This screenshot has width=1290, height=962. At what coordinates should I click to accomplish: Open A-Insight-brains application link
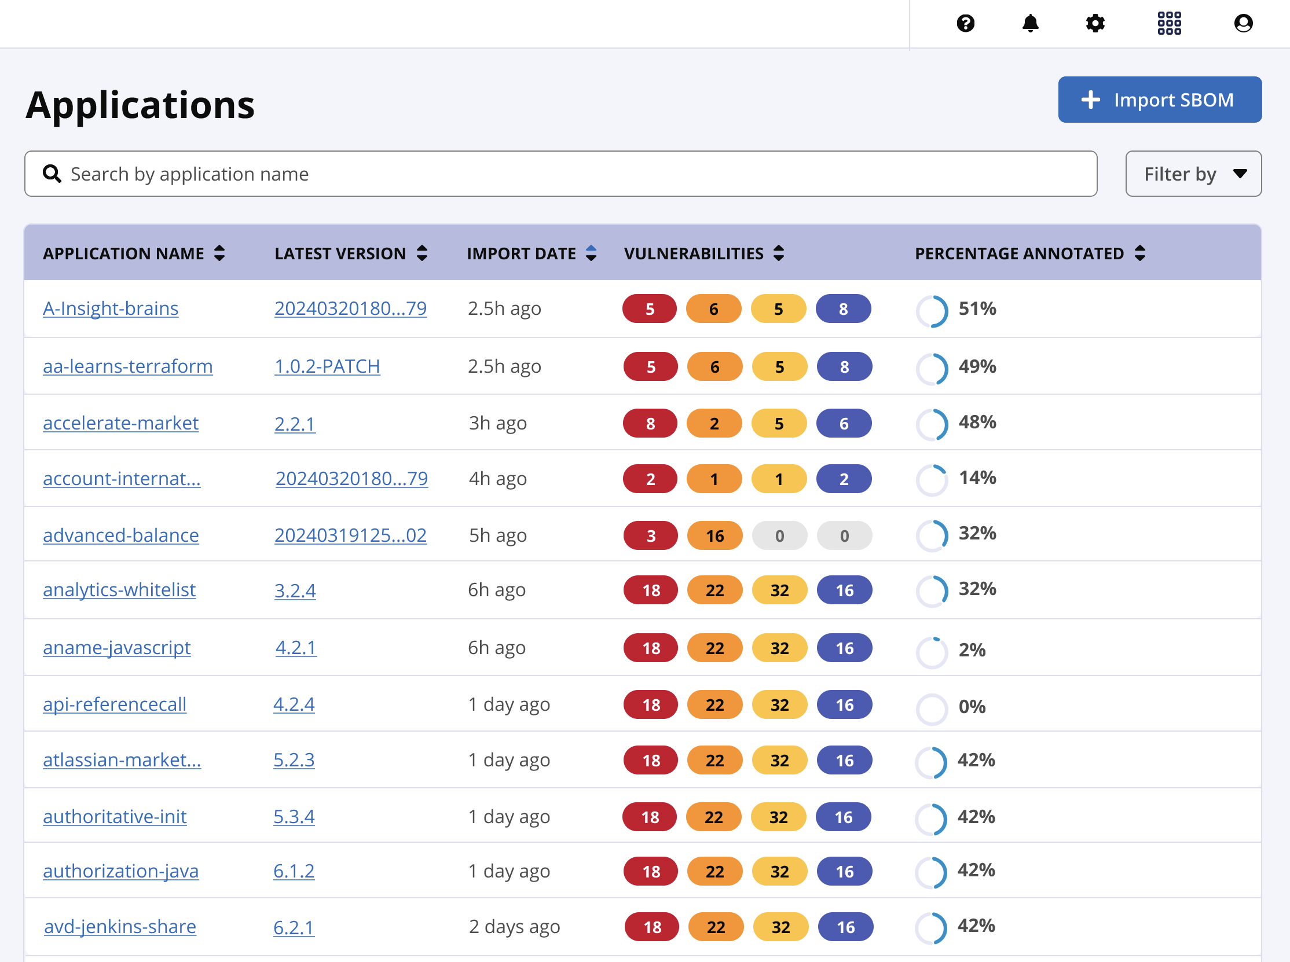click(111, 308)
